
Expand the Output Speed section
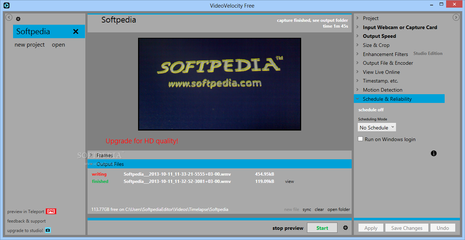tap(379, 36)
